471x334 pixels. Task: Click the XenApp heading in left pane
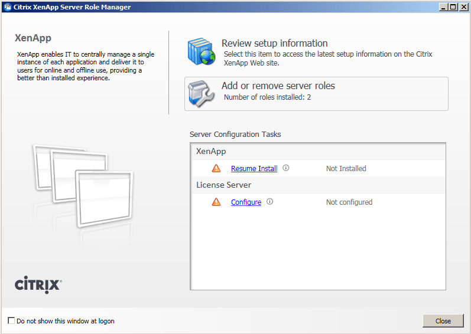tap(33, 38)
